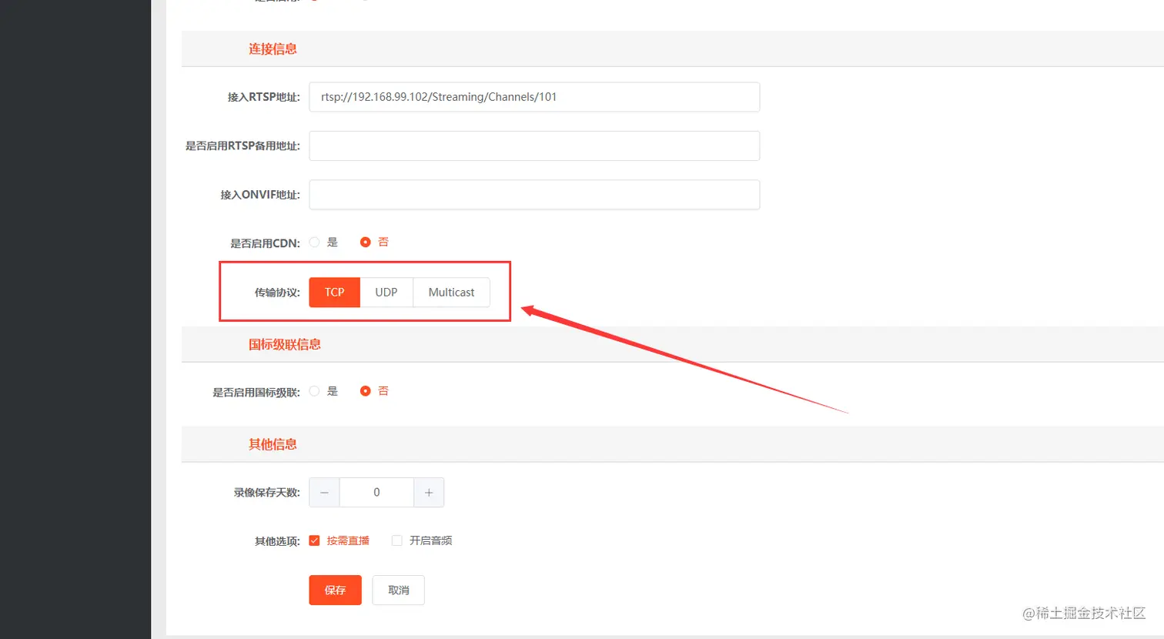Toggle the 按需直播 checkbox

(314, 540)
